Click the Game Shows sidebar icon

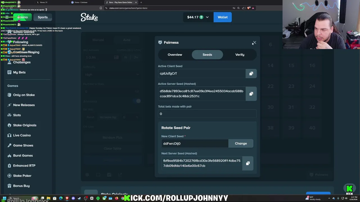click(x=9, y=145)
